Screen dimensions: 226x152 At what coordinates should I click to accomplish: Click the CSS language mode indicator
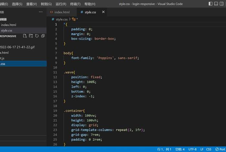click(x=209, y=149)
